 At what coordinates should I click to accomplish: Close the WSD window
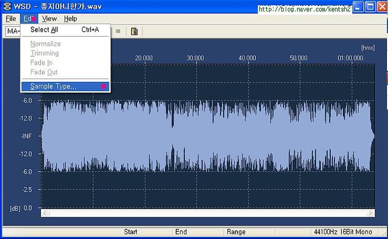[x=383, y=6]
